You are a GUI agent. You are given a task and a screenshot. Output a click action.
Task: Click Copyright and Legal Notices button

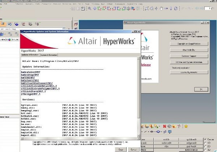point(189,44)
